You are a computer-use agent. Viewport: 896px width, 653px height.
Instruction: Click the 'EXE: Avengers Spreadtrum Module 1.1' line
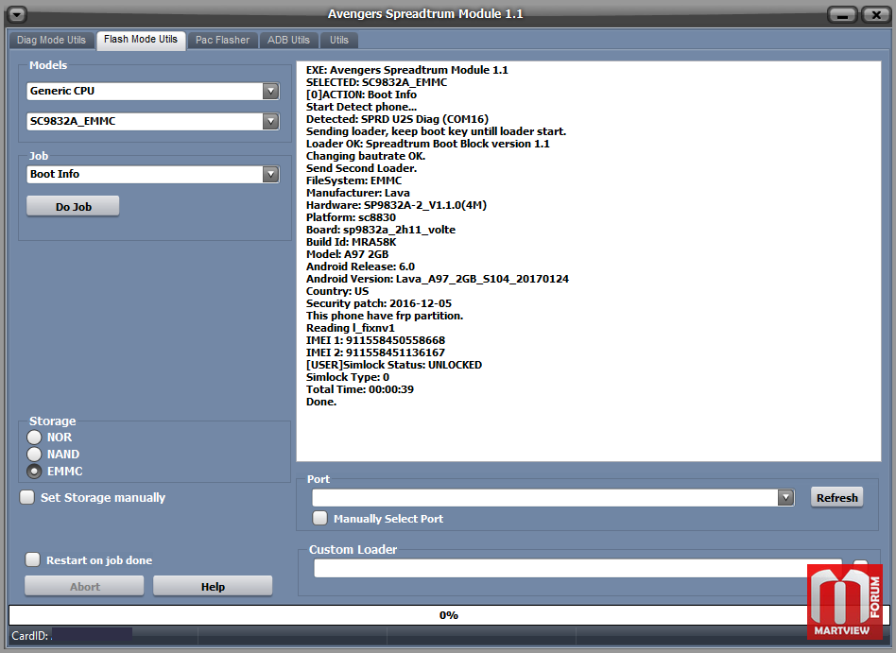(406, 70)
